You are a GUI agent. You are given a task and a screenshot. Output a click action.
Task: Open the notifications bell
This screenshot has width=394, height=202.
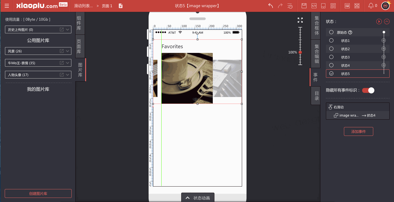point(371,6)
